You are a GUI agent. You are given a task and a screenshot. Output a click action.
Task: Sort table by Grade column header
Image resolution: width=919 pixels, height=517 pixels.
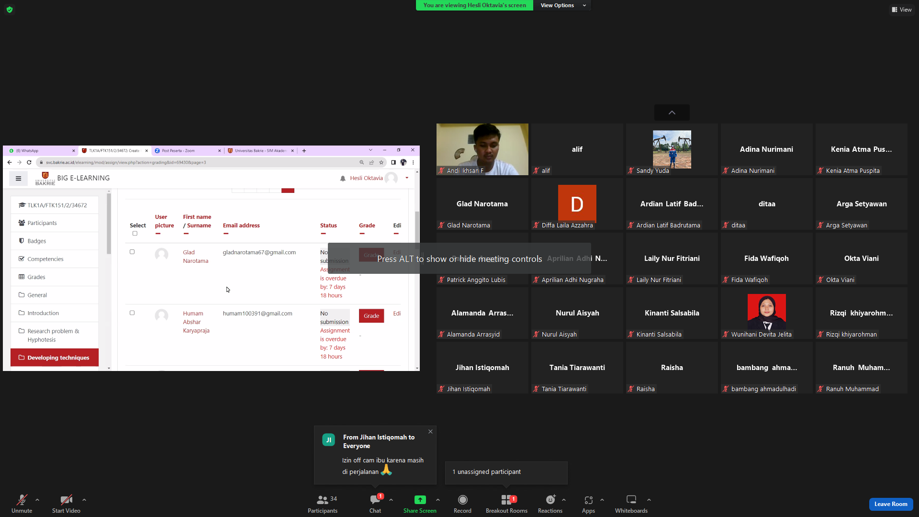point(367,225)
